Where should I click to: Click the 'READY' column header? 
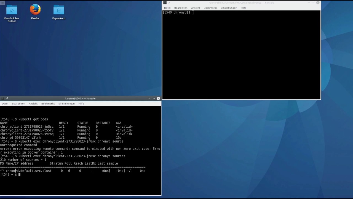click(x=63, y=123)
